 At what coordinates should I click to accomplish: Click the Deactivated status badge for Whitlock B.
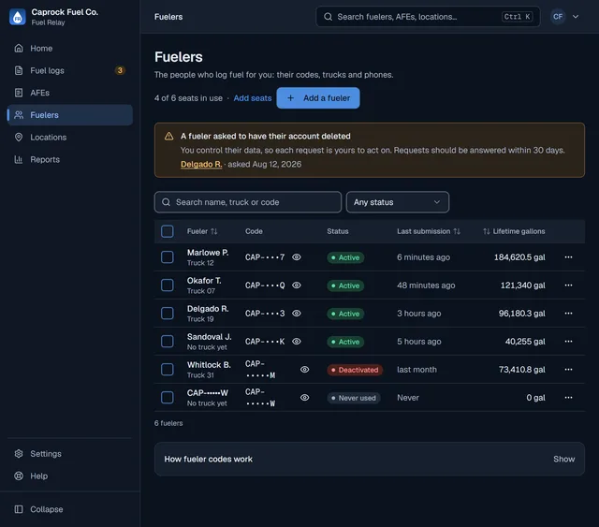pos(355,370)
